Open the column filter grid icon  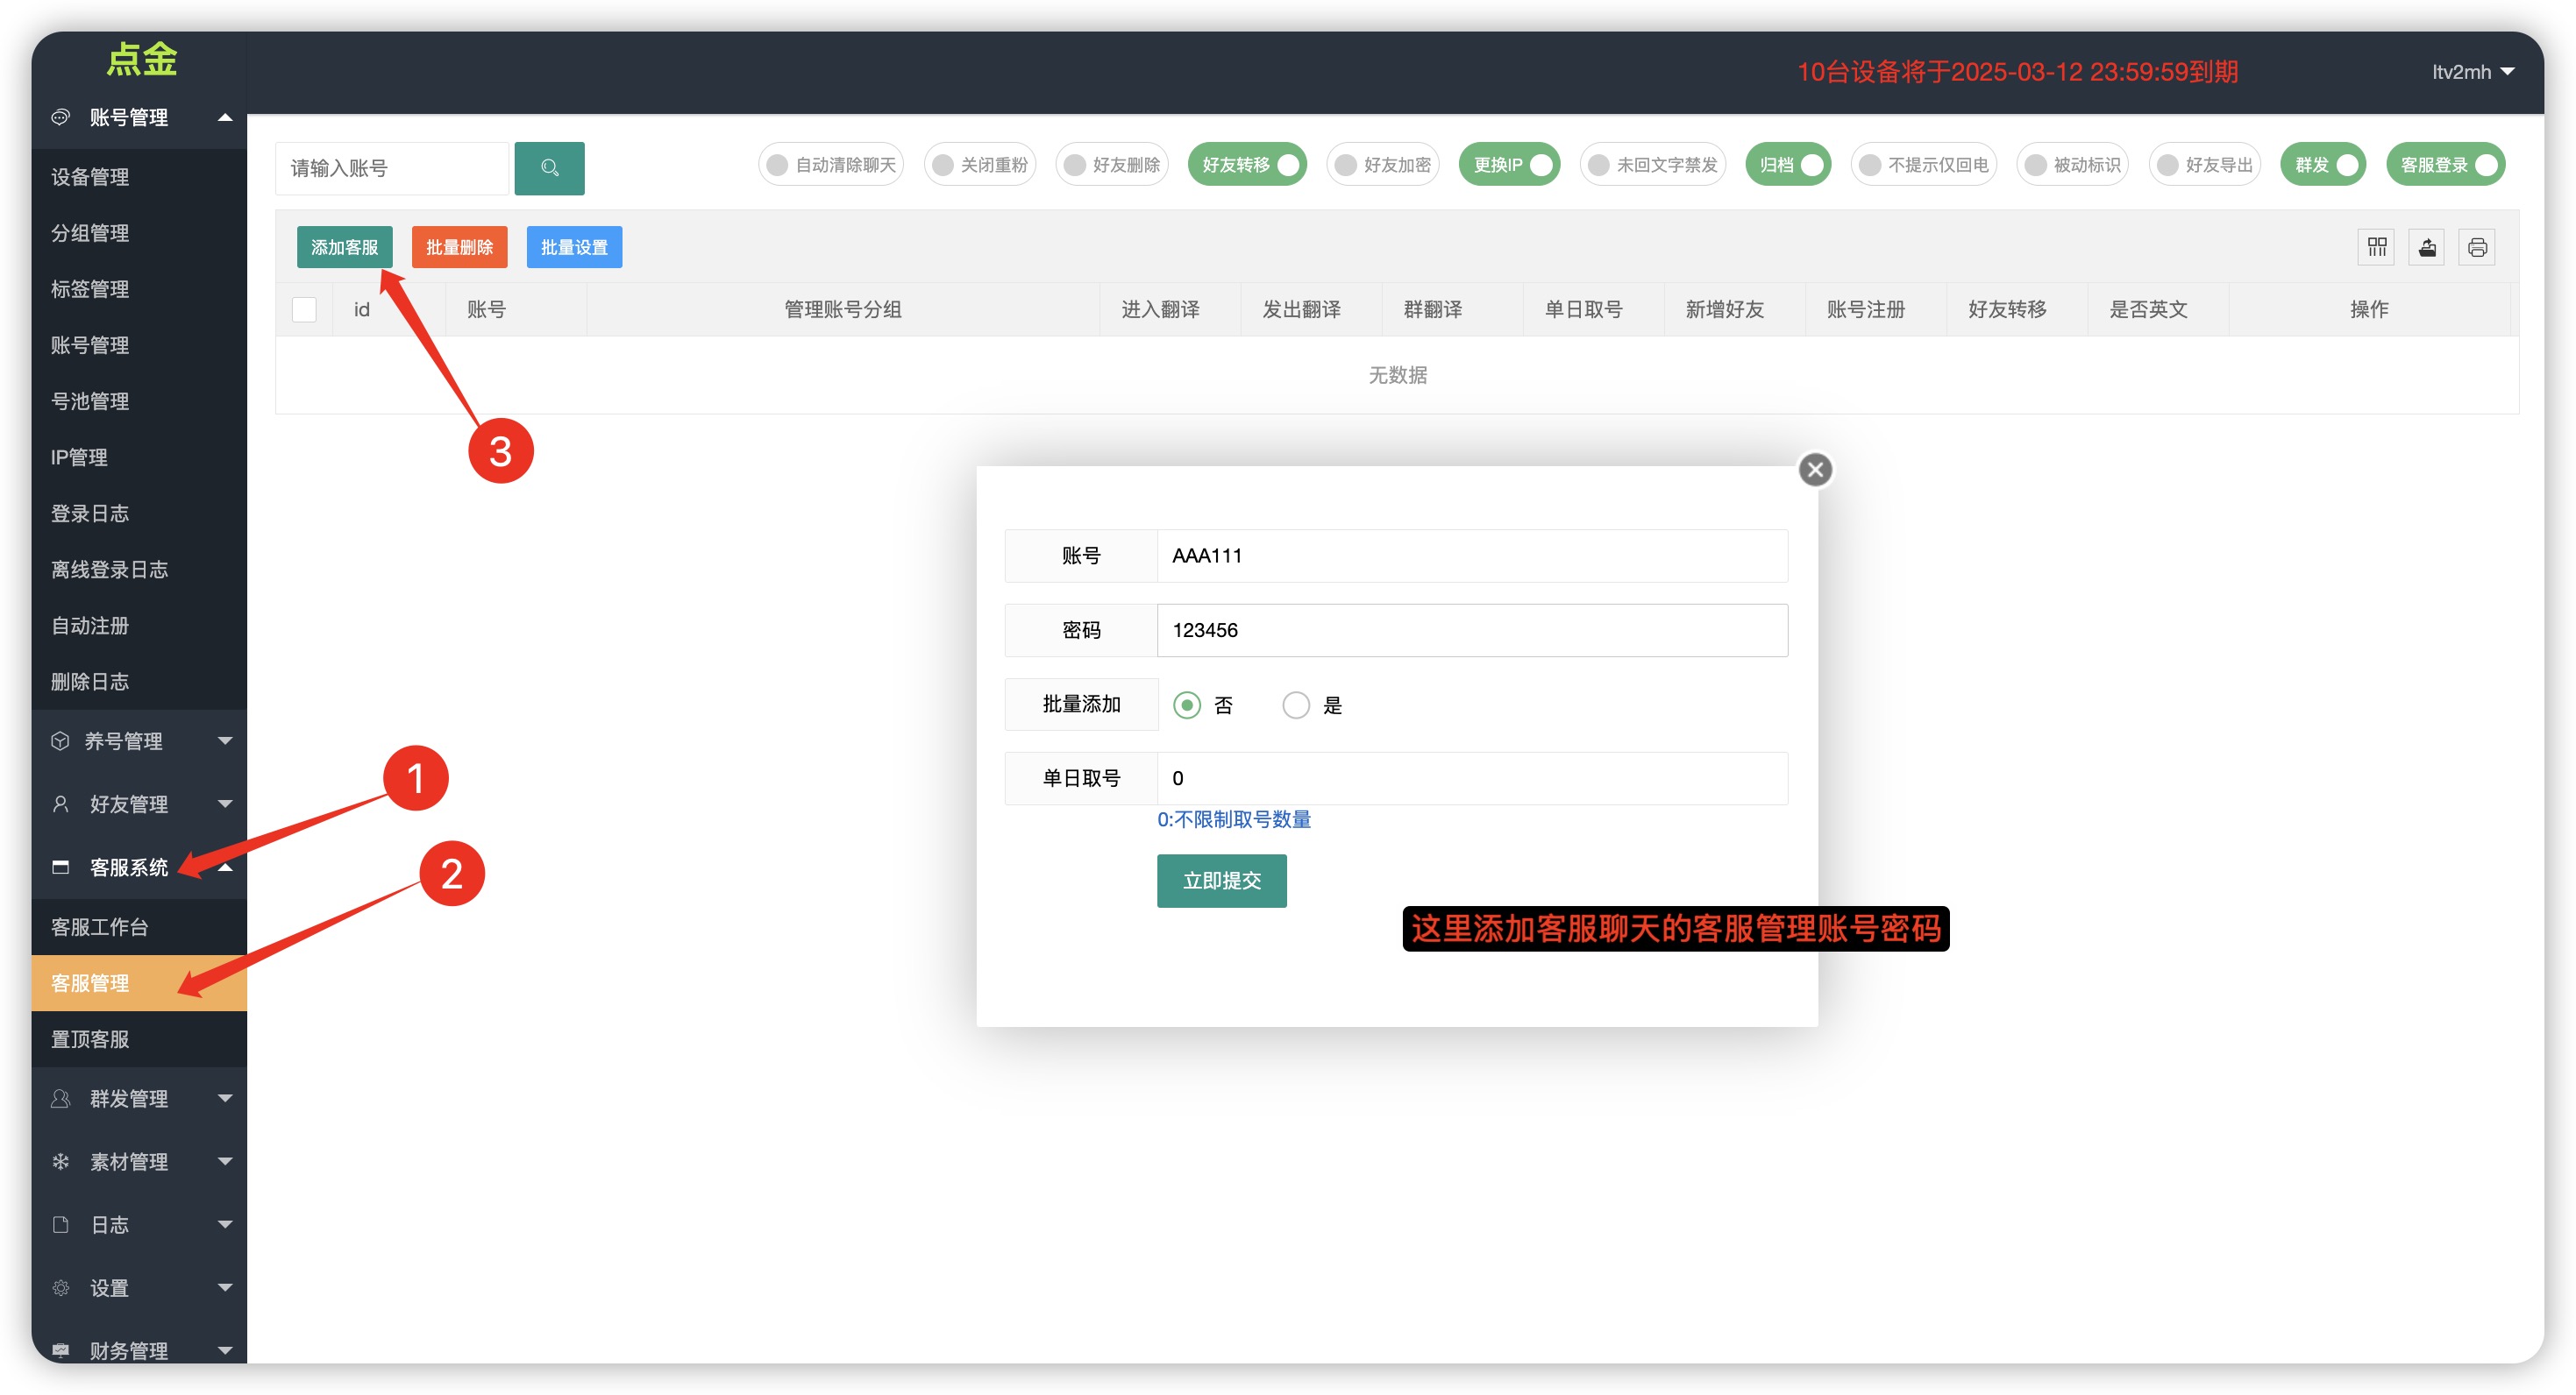tap(2376, 247)
